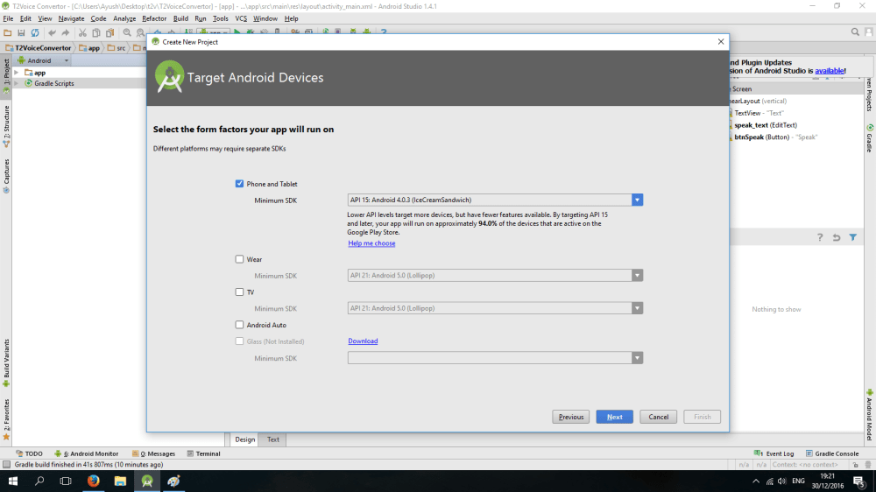Switch to the Text editor tab
876x492 pixels.
(x=273, y=439)
